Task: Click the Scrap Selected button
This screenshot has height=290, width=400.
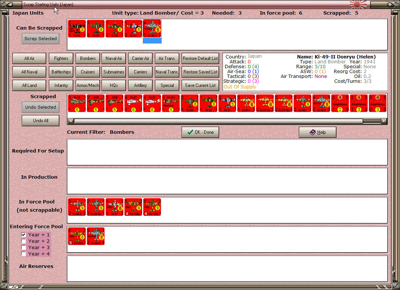Action: tap(41, 39)
